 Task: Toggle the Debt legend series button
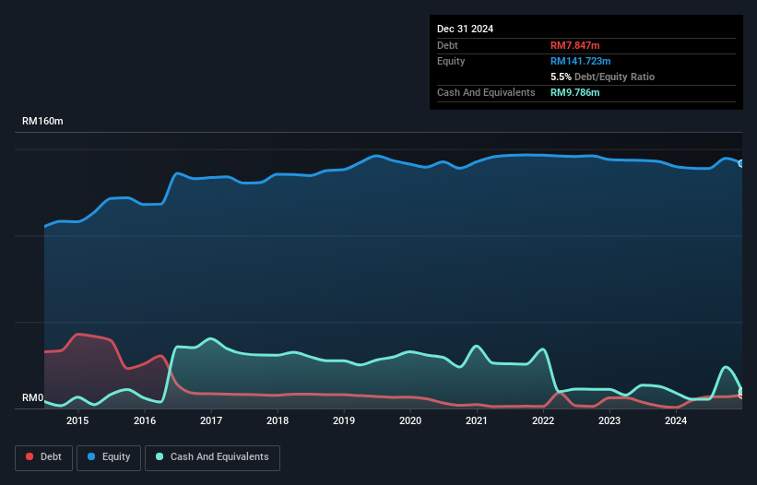click(x=44, y=457)
